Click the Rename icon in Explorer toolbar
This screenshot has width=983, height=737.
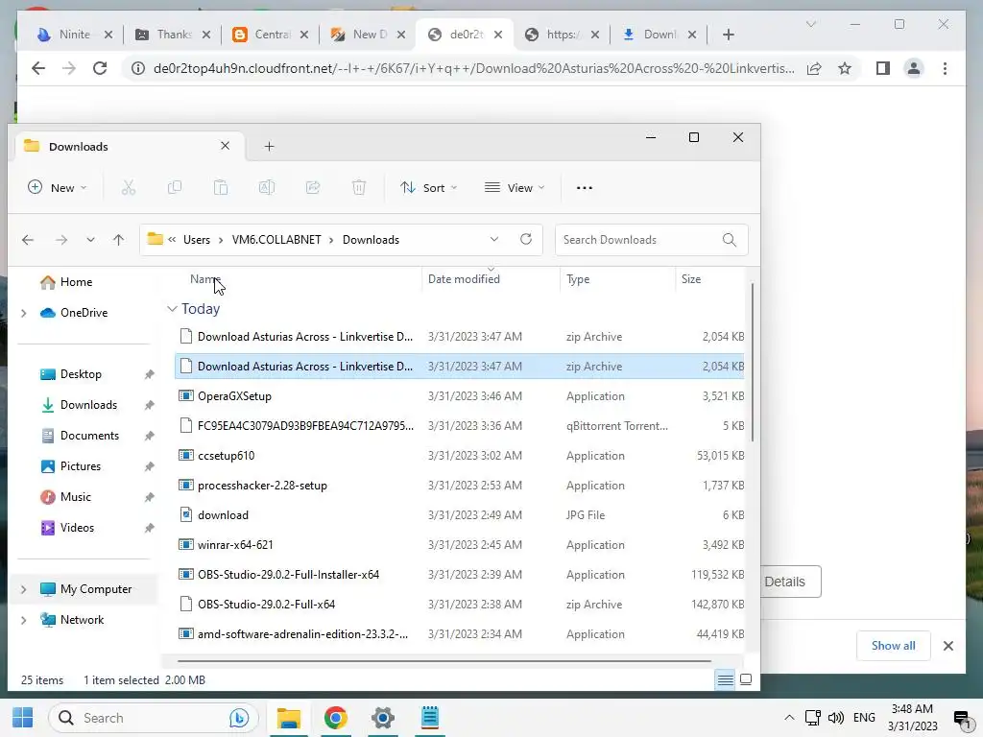pyautogui.click(x=267, y=187)
